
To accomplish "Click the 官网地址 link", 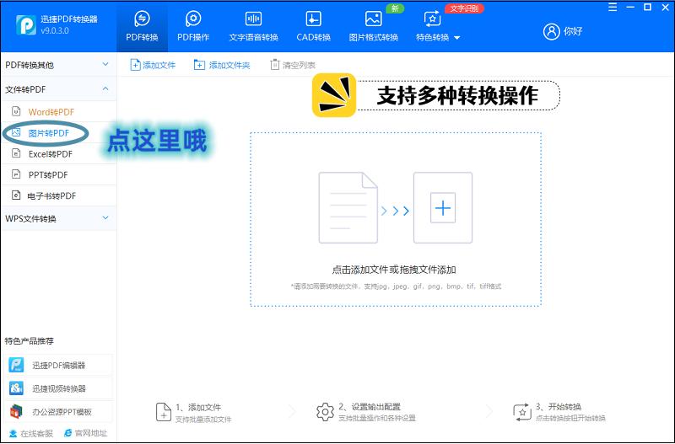I will [85, 433].
